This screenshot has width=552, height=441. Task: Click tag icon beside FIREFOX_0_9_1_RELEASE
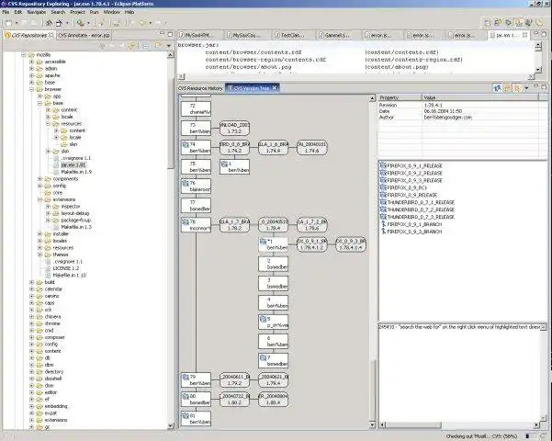point(383,165)
